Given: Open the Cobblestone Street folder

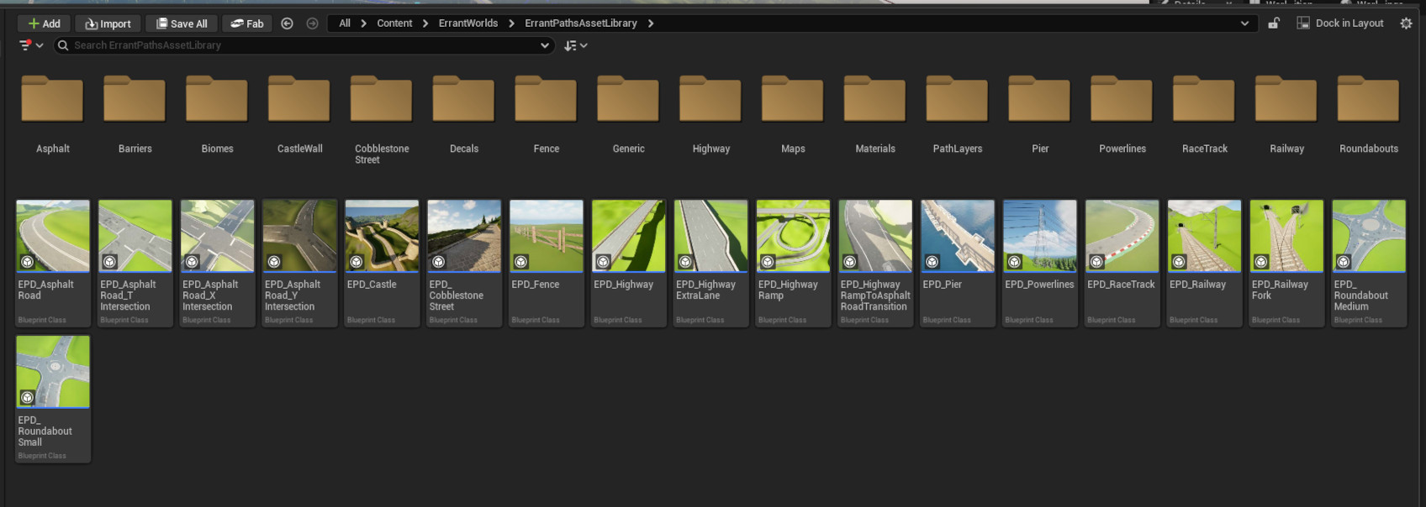Looking at the screenshot, I should [382, 99].
